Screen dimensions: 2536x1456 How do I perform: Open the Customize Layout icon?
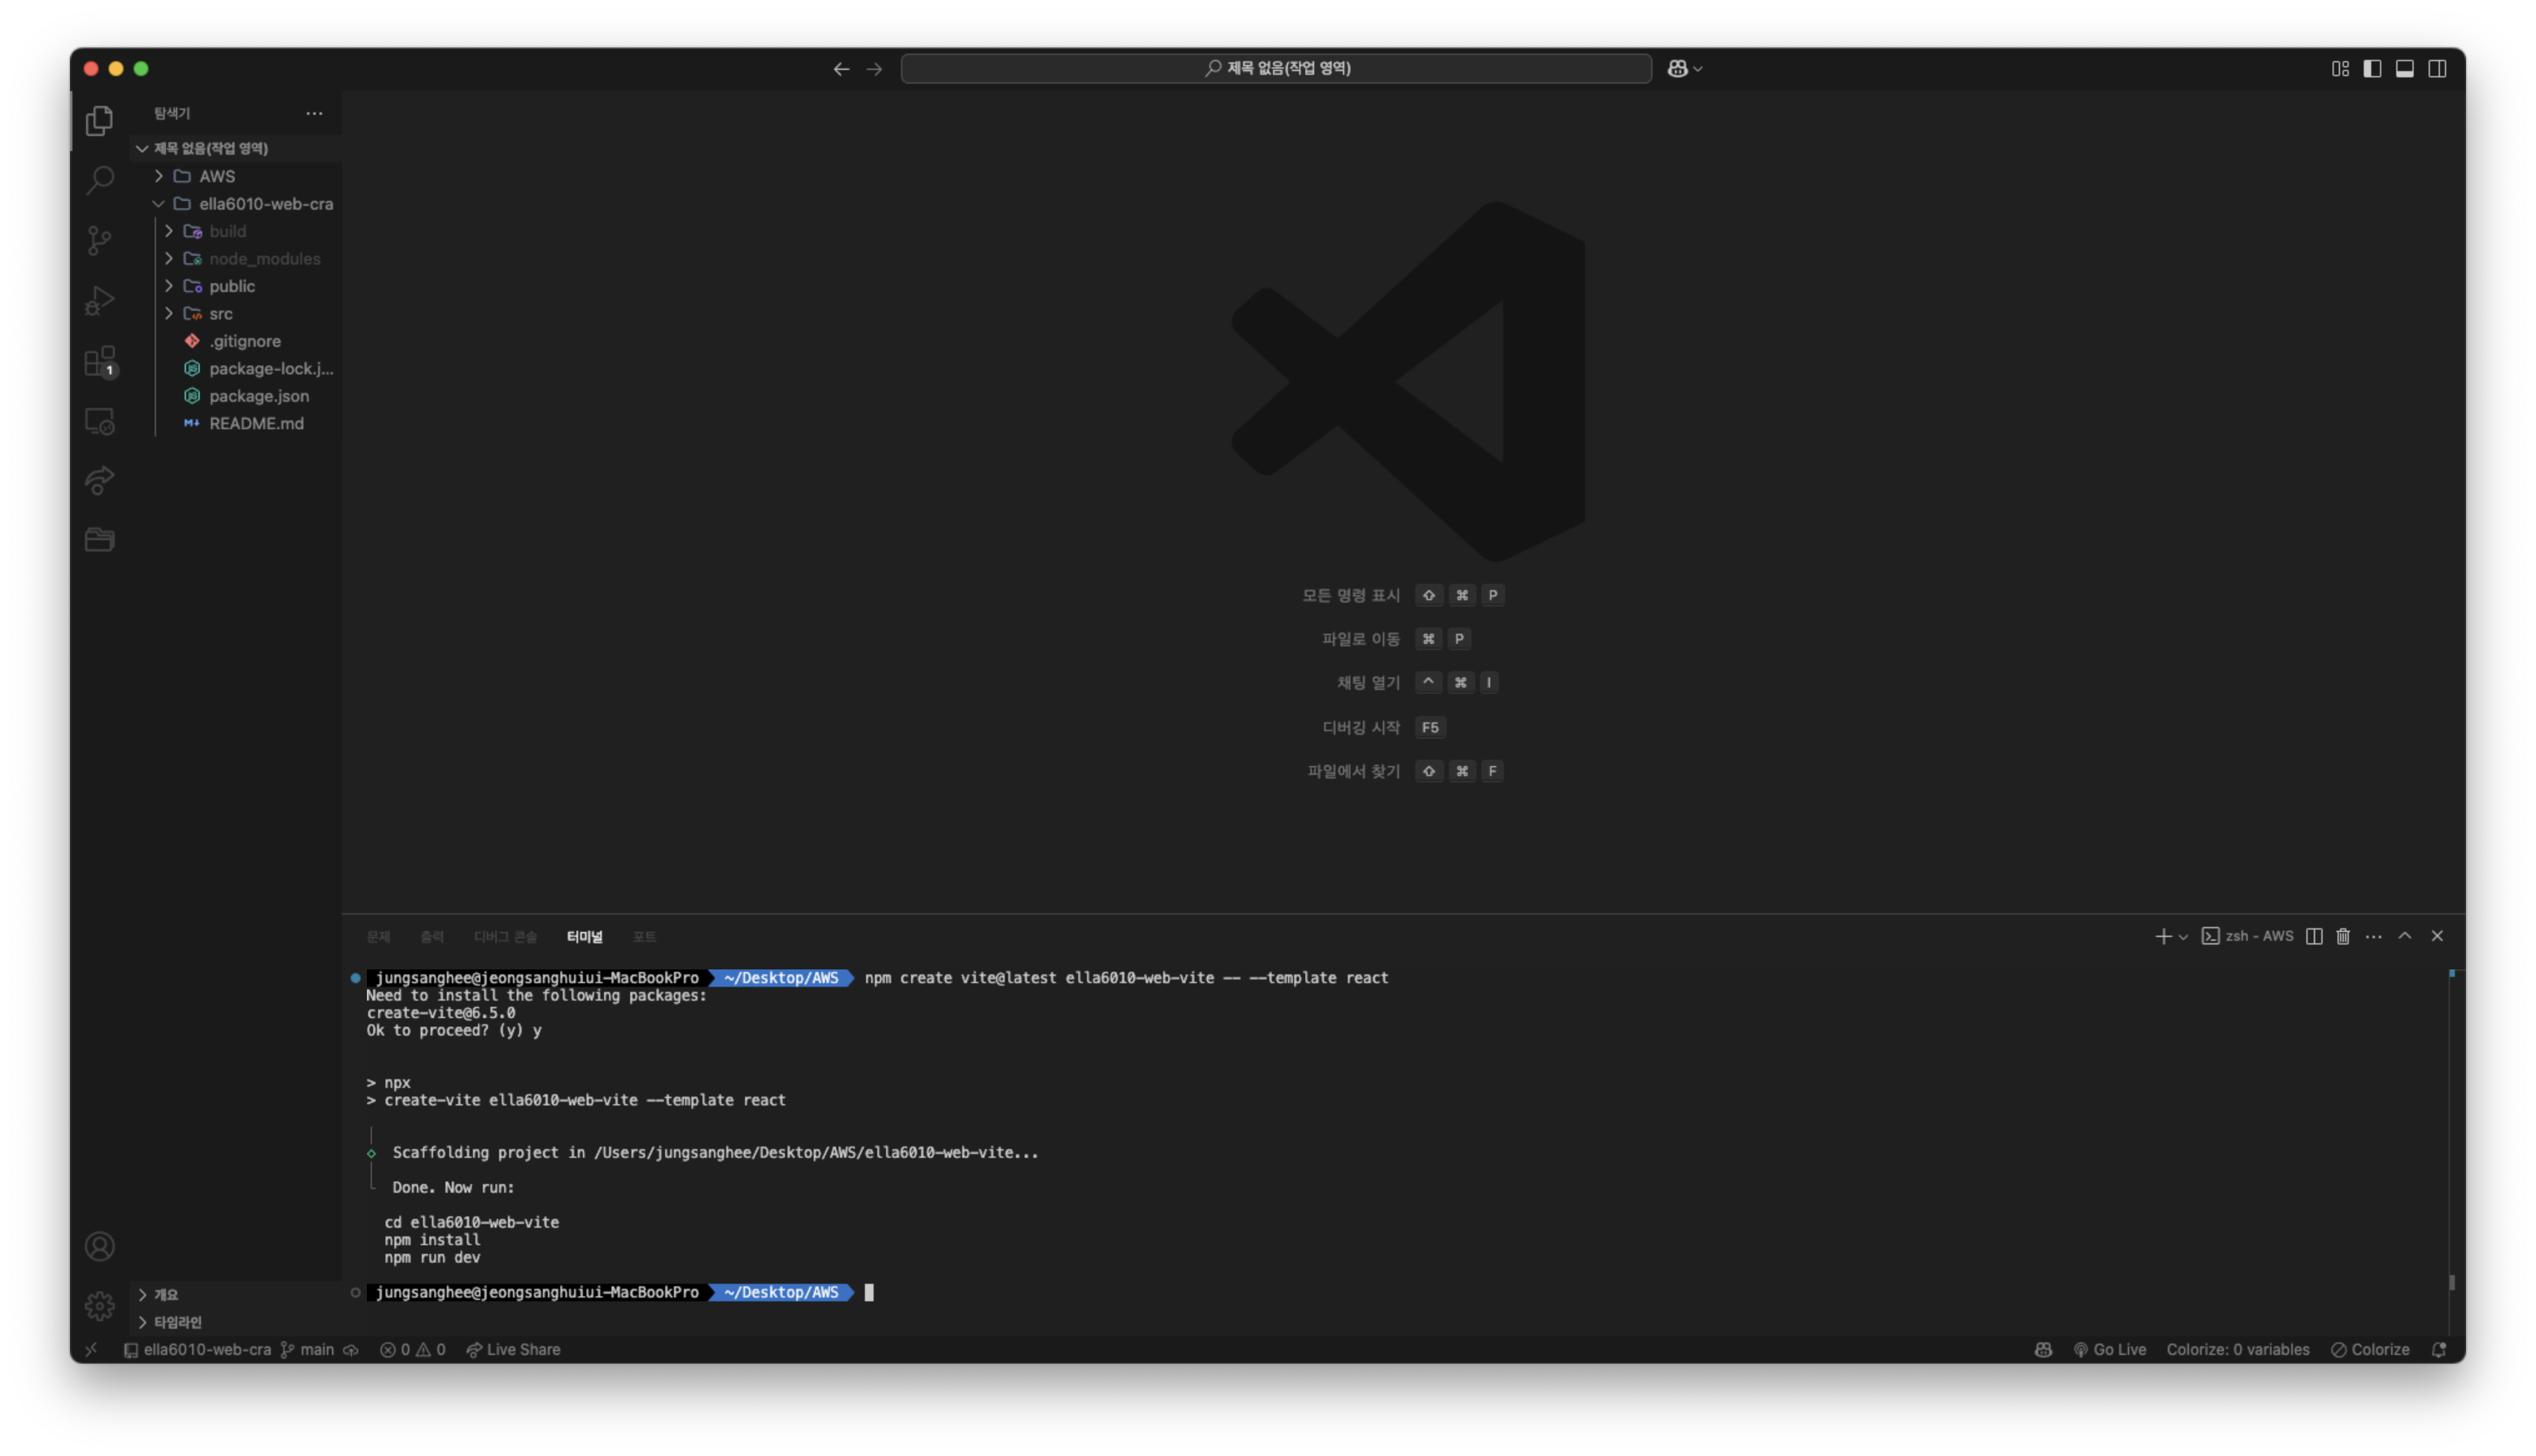(2340, 68)
